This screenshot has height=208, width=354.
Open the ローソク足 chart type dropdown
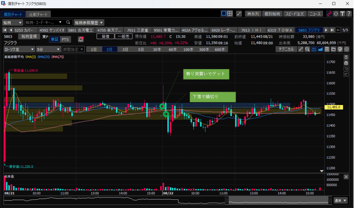click(x=19, y=49)
